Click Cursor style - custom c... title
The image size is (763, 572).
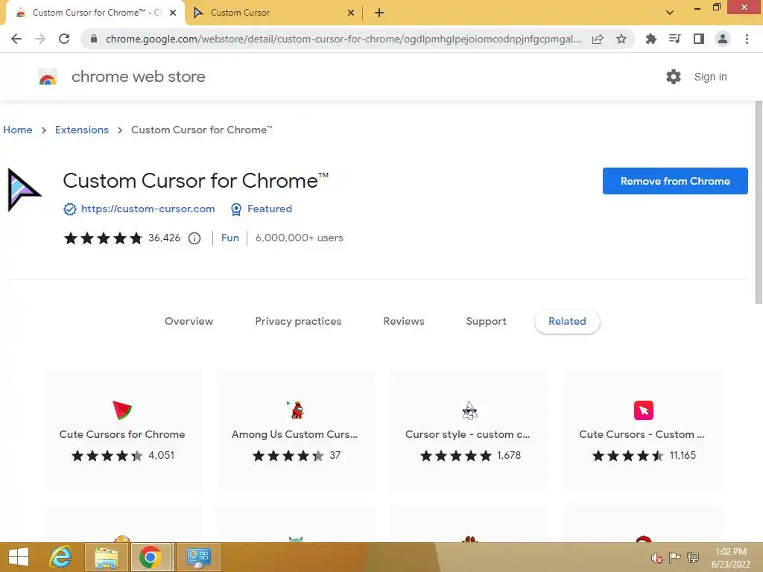click(468, 434)
